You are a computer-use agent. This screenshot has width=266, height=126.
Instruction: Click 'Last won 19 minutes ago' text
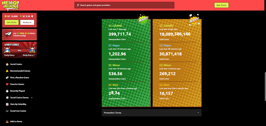tap(119, 49)
